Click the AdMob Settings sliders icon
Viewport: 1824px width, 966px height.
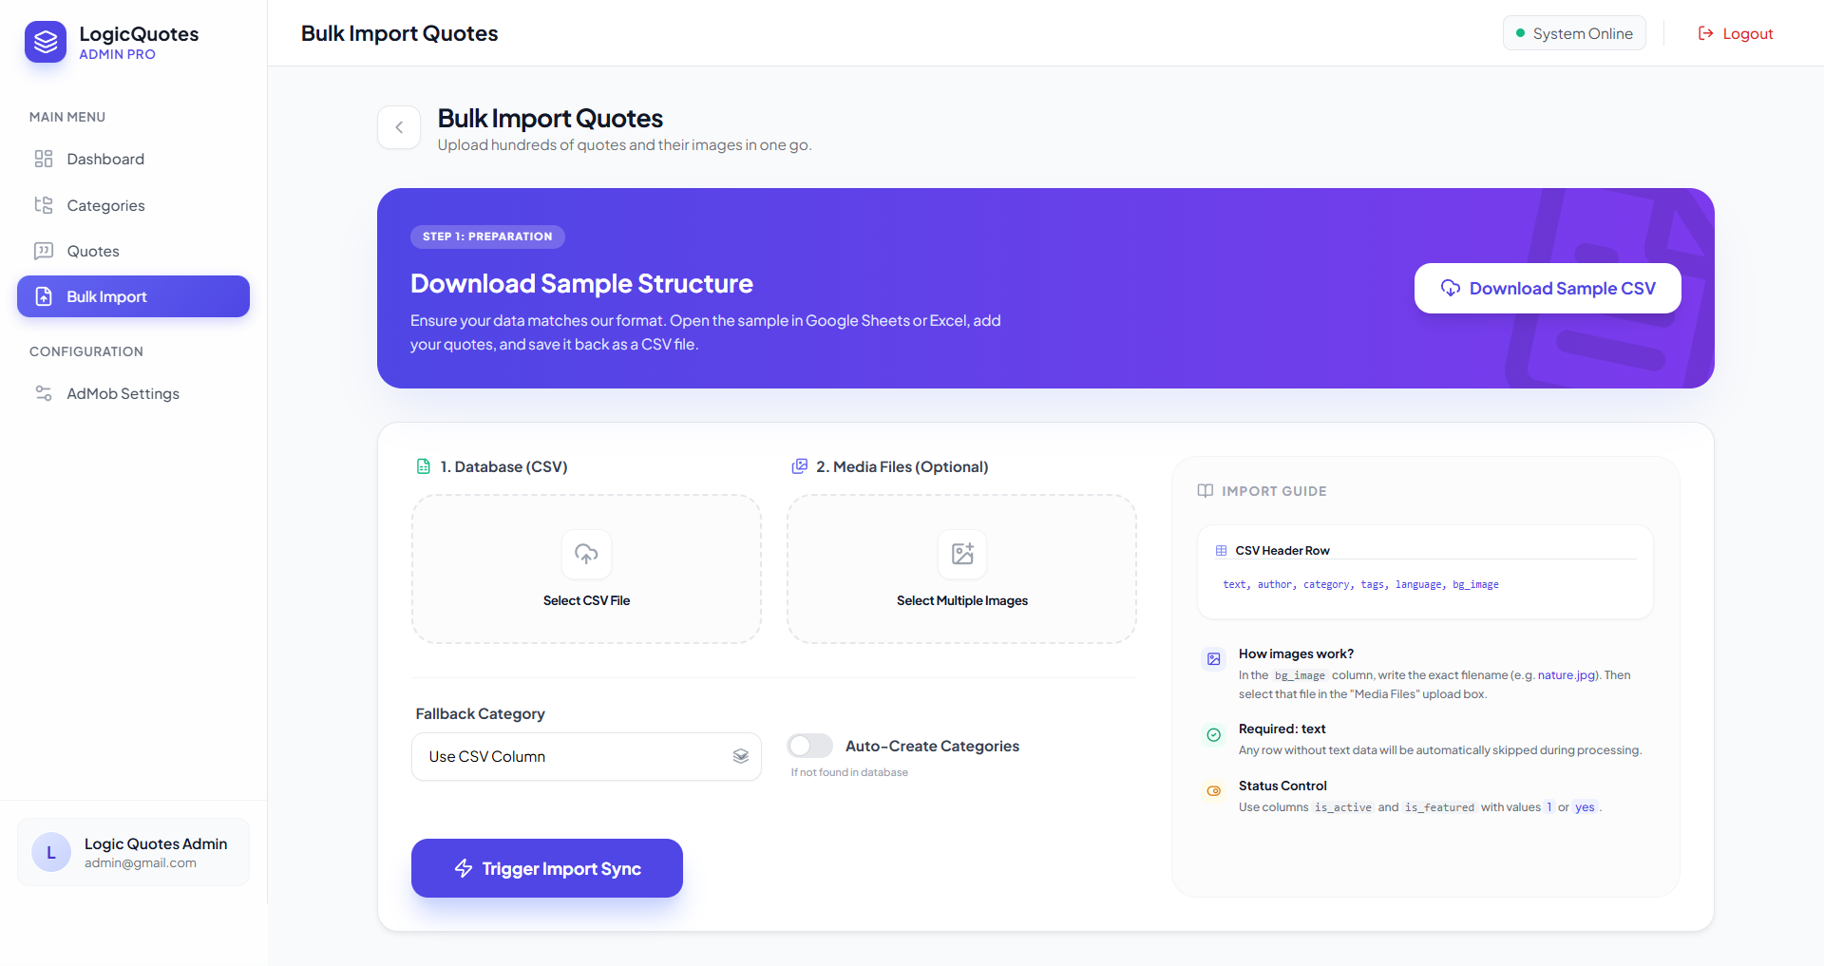point(44,393)
